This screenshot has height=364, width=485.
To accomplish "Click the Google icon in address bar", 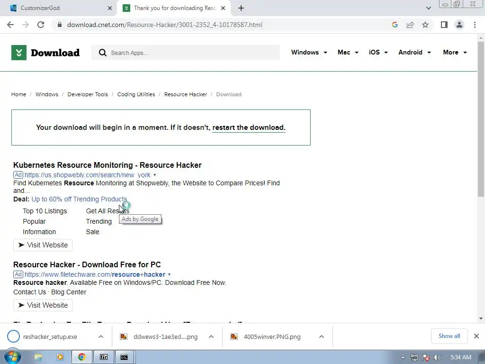I will [395, 25].
